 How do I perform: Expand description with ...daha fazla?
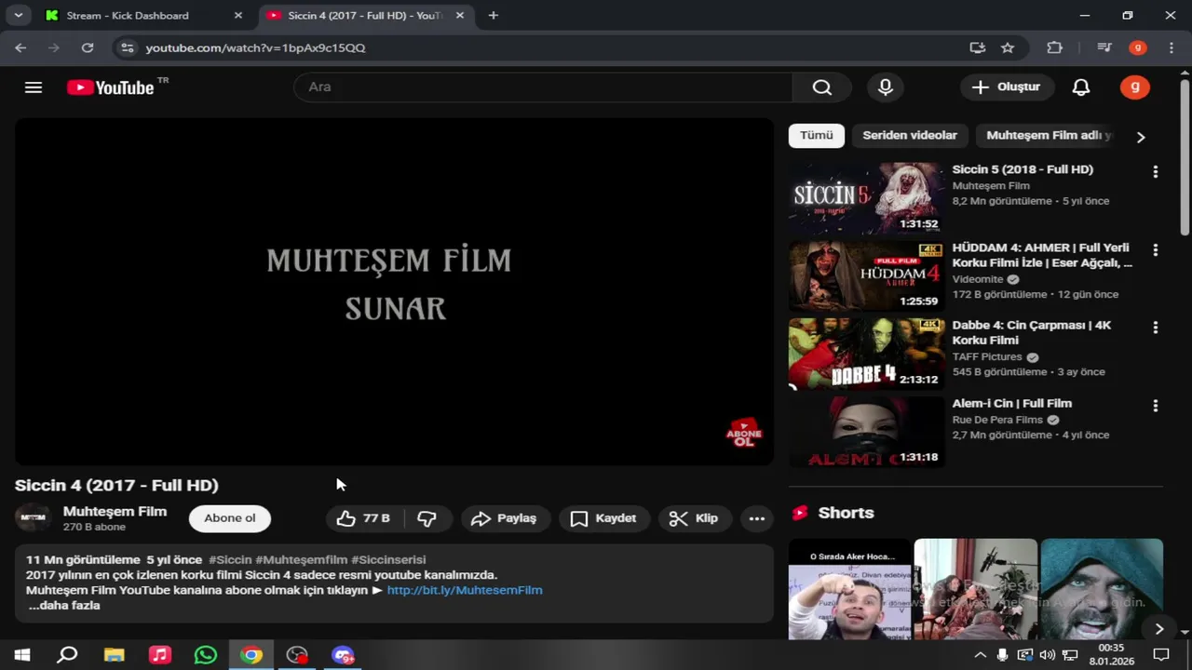[x=63, y=606]
